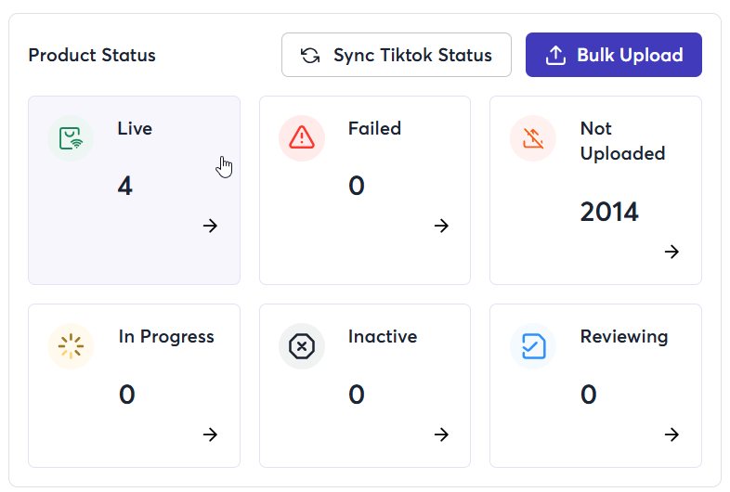
Task: Open Live products via its arrow
Action: (211, 226)
